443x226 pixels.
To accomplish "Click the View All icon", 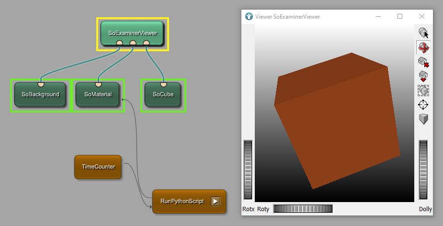I will pos(423,90).
